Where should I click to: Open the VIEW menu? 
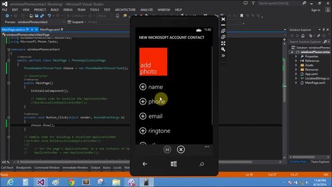point(26,10)
